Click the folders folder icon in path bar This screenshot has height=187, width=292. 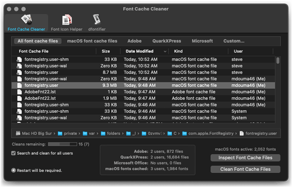pos(103,133)
